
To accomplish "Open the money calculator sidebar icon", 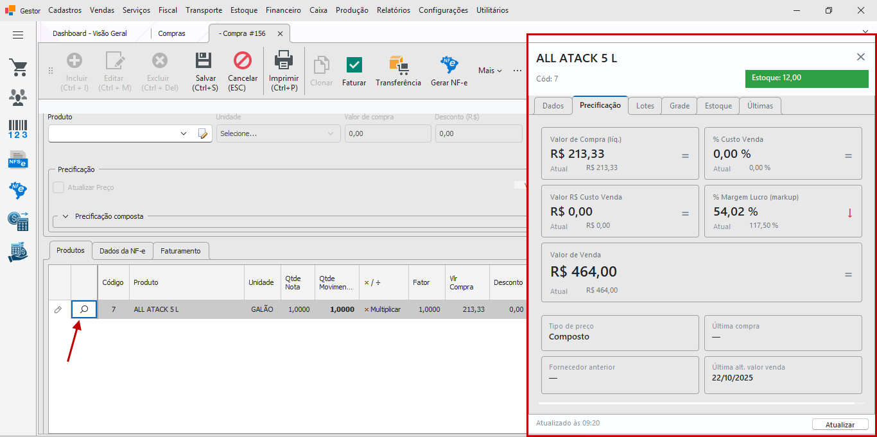I will click(x=18, y=221).
